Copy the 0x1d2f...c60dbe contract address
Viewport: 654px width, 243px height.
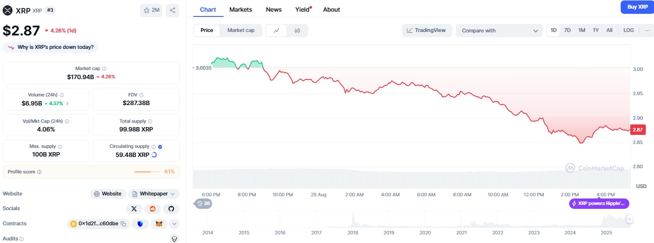pyautogui.click(x=123, y=224)
